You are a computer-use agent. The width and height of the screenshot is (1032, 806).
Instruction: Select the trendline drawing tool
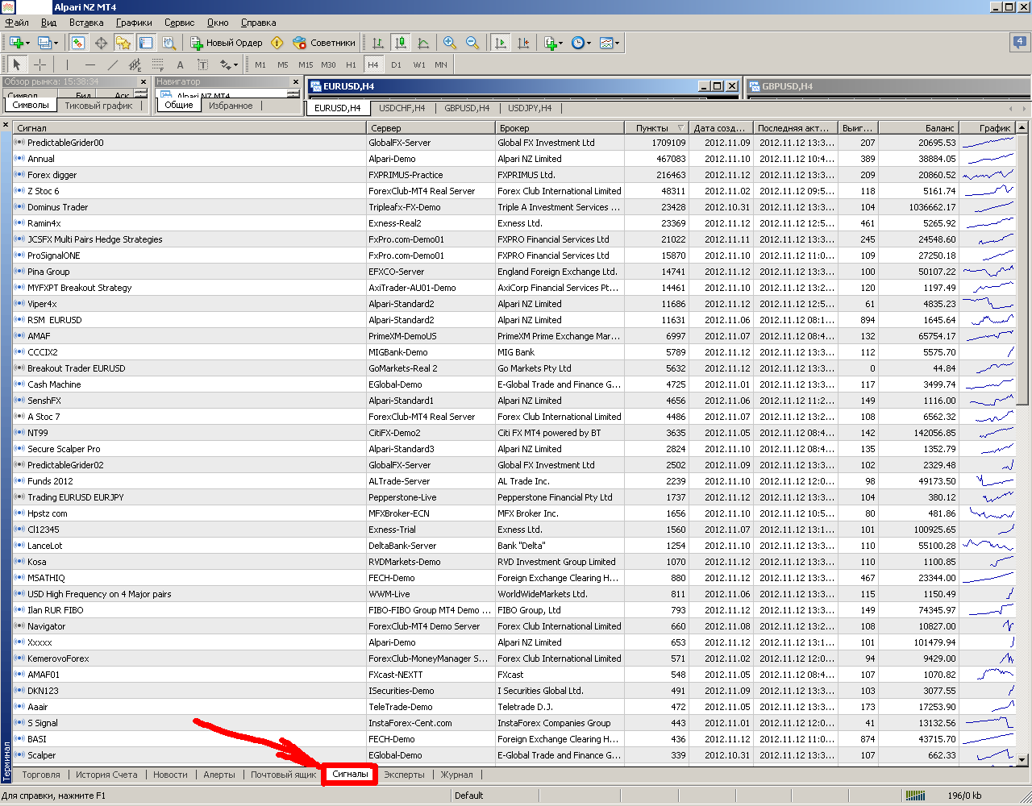[112, 64]
